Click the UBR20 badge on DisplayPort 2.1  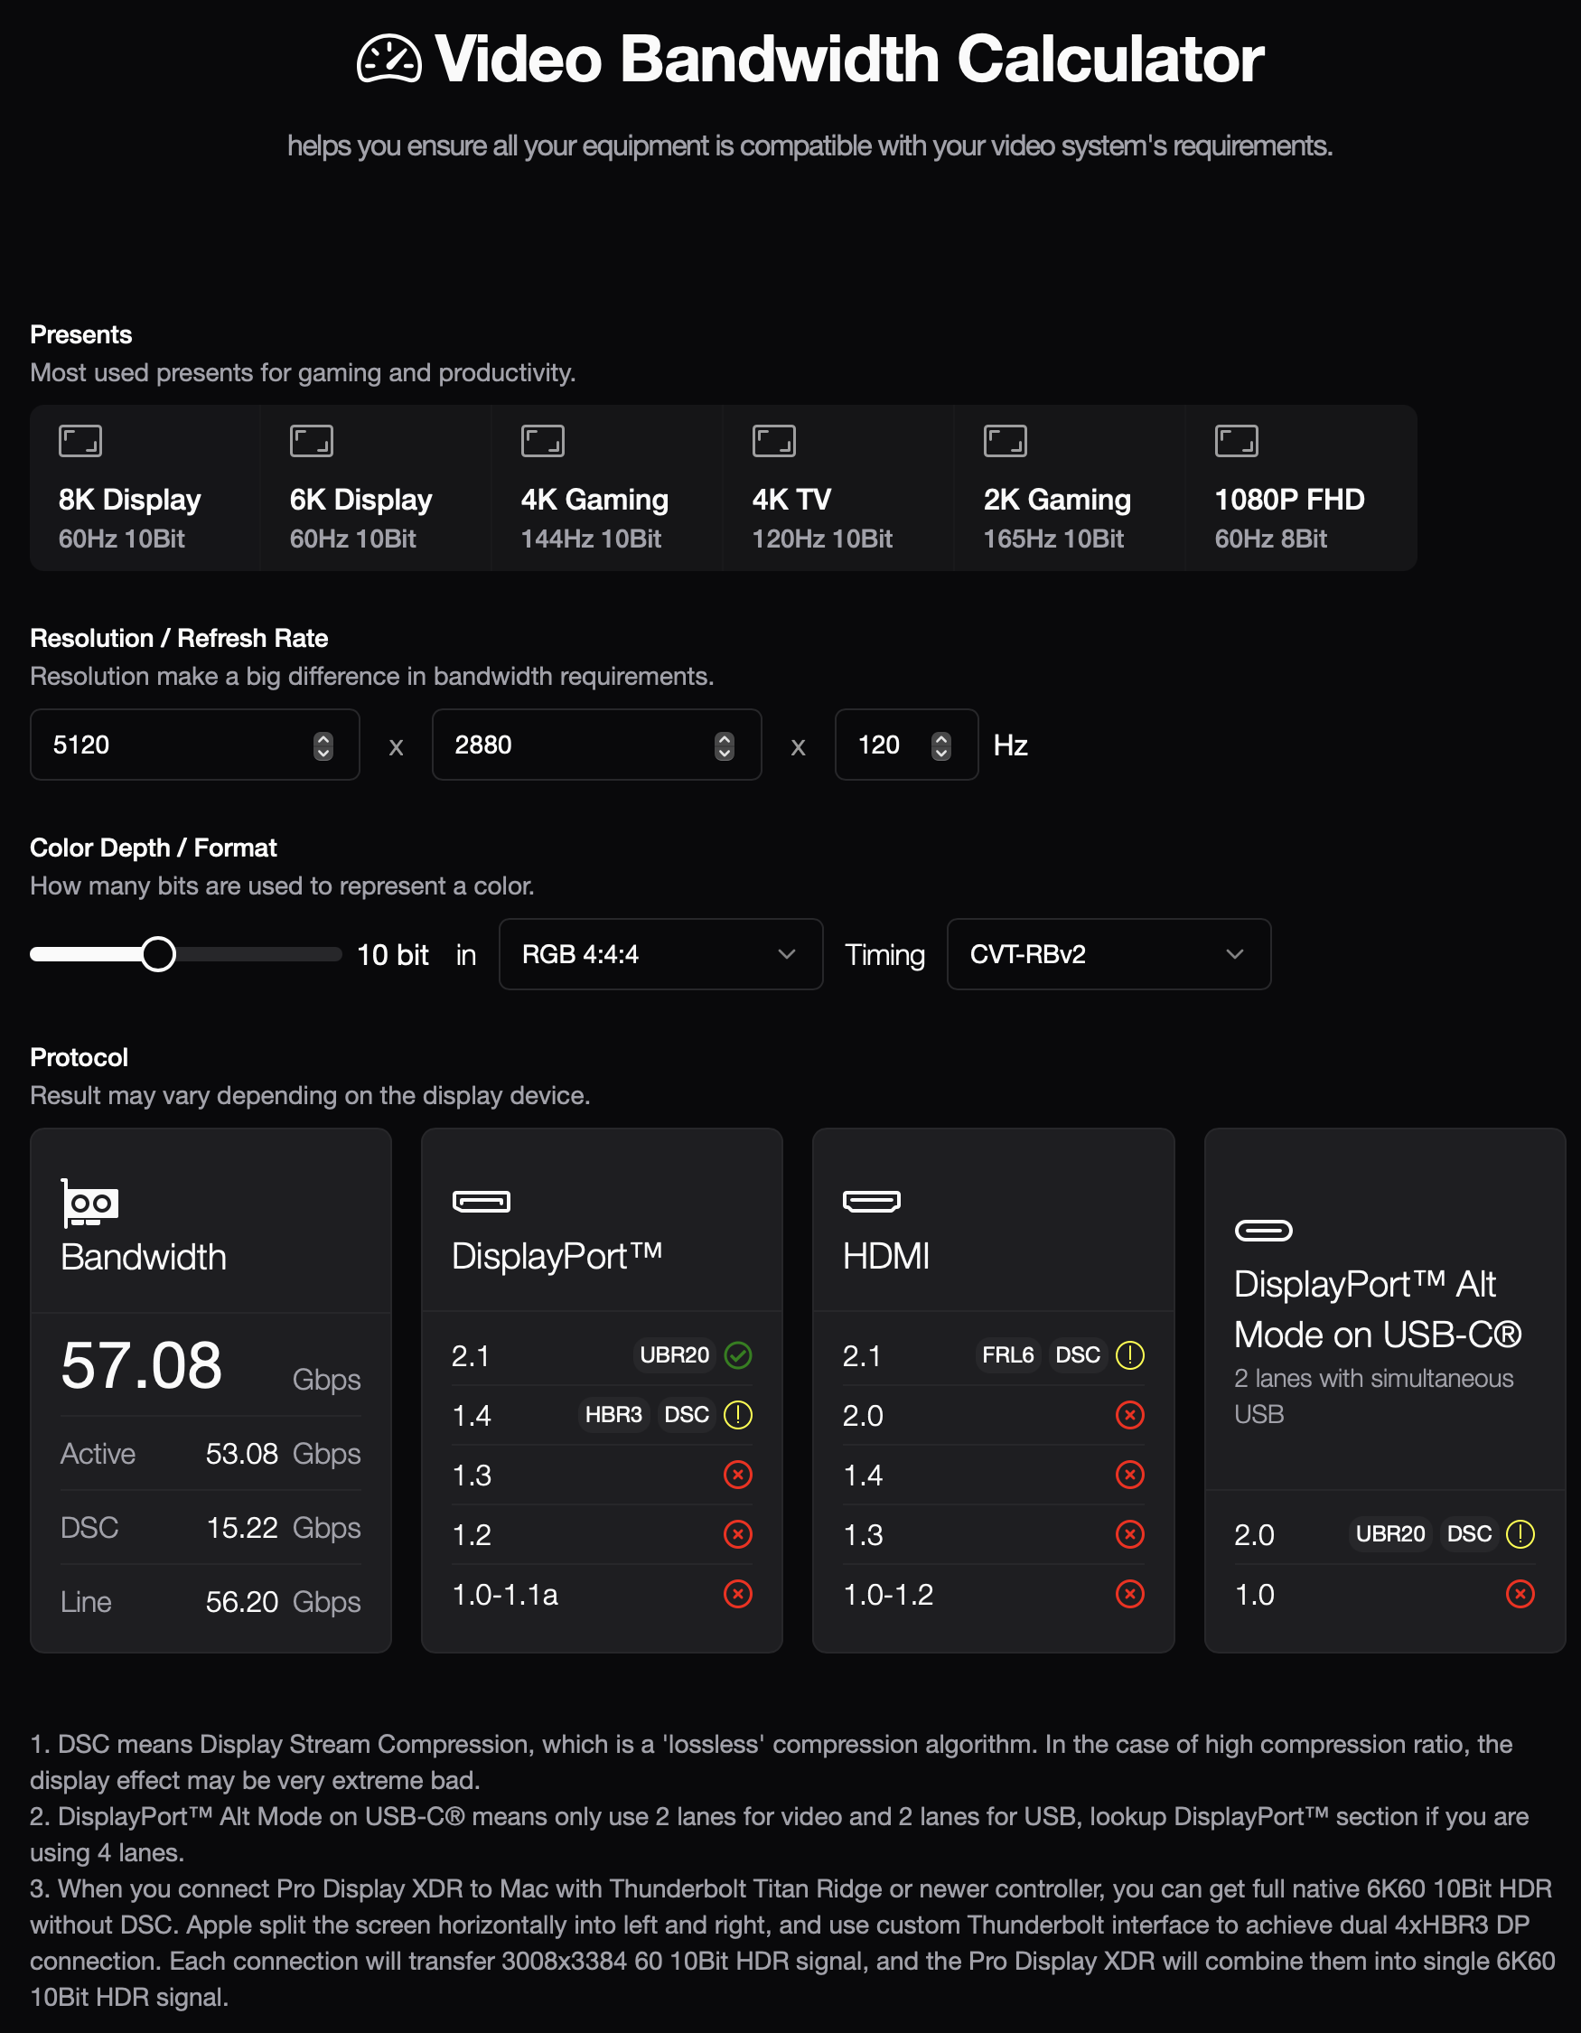coord(675,1355)
